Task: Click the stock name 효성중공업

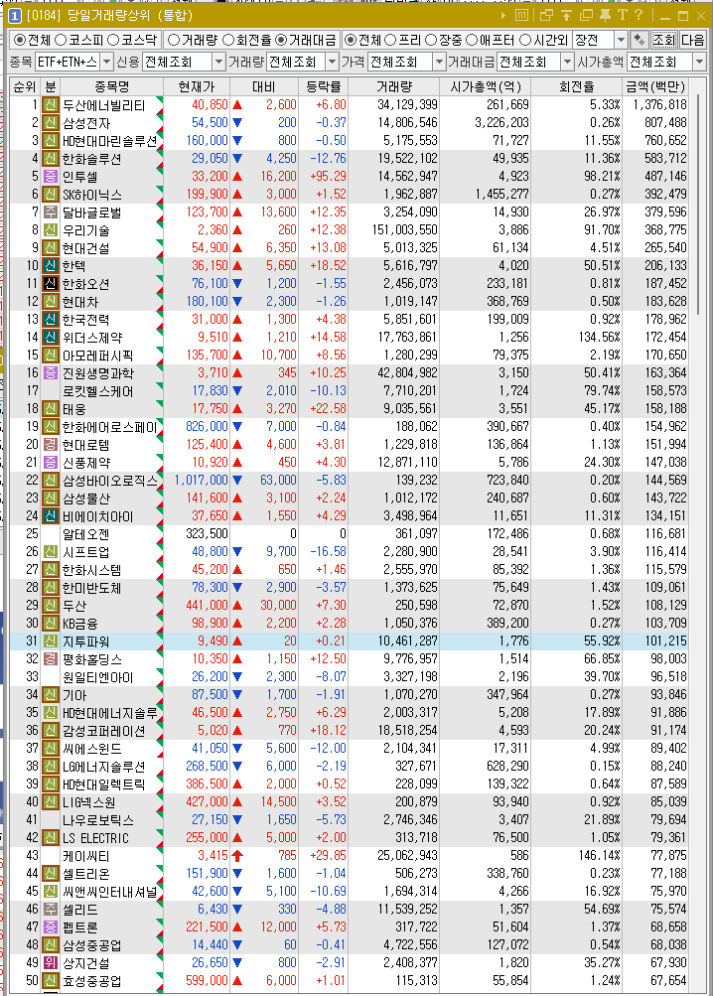Action: pyautogui.click(x=91, y=981)
